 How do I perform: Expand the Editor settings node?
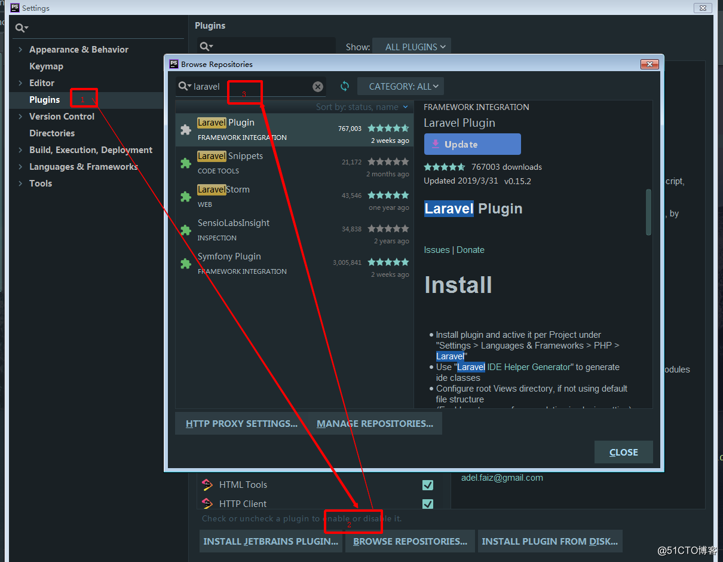(x=20, y=83)
